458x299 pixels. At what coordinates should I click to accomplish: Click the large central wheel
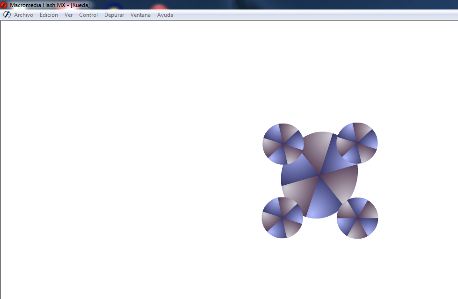[320, 175]
